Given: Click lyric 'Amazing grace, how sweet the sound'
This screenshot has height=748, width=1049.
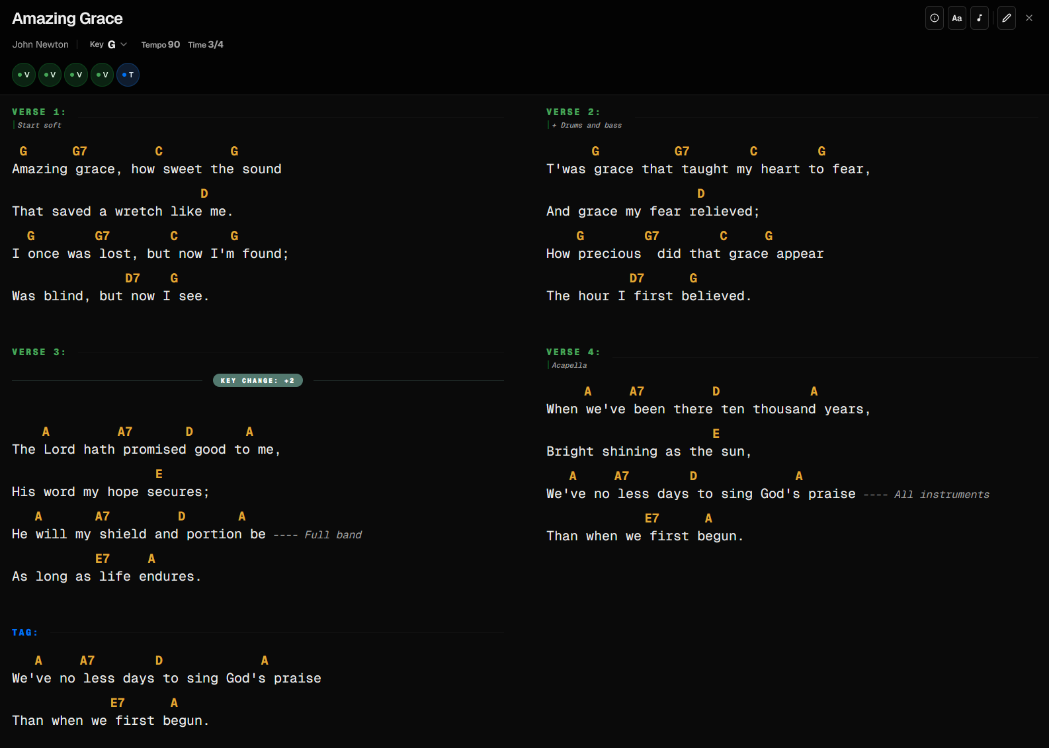Looking at the screenshot, I should pos(147,169).
